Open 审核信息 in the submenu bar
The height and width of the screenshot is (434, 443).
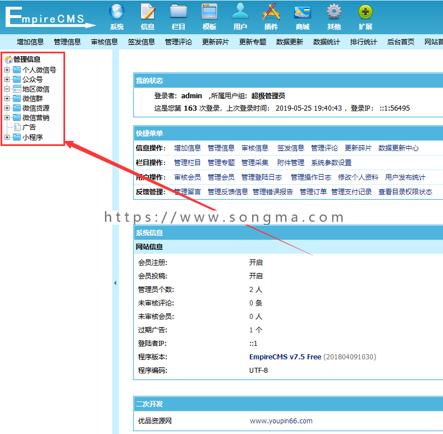pos(104,42)
